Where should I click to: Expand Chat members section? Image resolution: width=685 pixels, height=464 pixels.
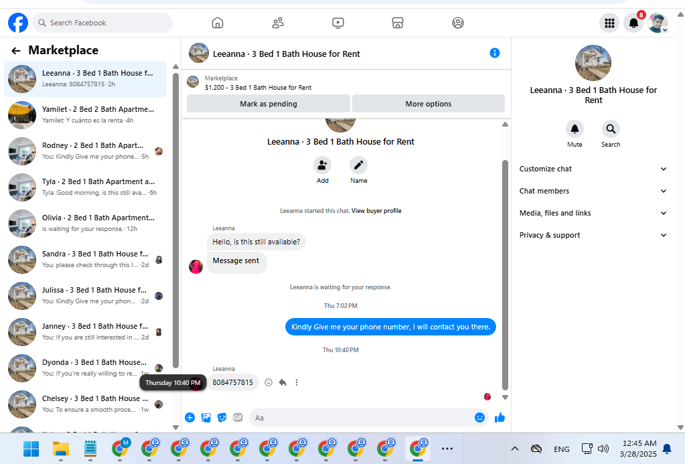593,191
